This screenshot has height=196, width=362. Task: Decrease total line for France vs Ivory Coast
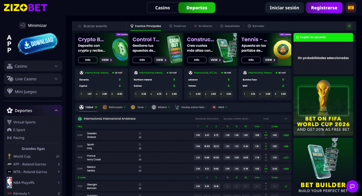pos(266,160)
